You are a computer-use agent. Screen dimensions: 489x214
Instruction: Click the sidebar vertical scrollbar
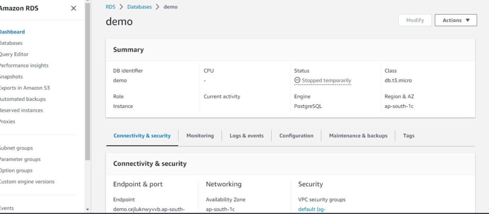(x=88, y=81)
